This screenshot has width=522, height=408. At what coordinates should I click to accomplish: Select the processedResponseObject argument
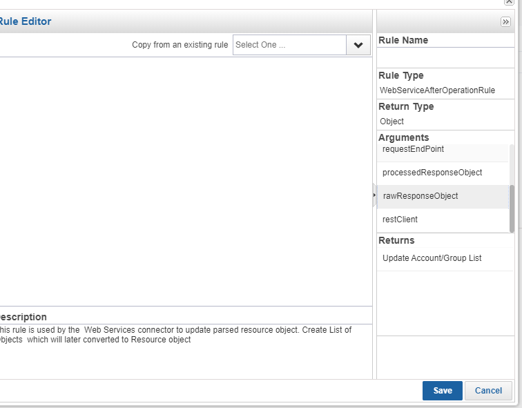(x=432, y=173)
